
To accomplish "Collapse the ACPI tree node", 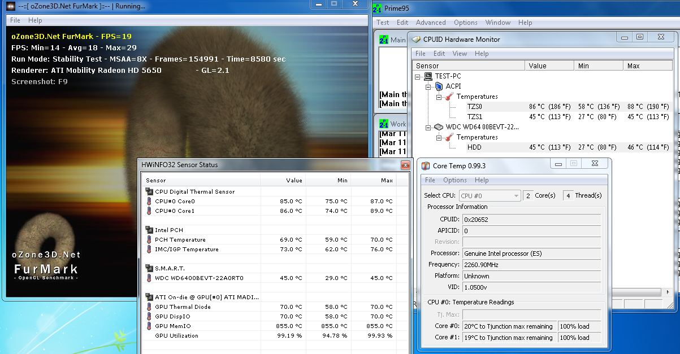I will click(x=428, y=86).
